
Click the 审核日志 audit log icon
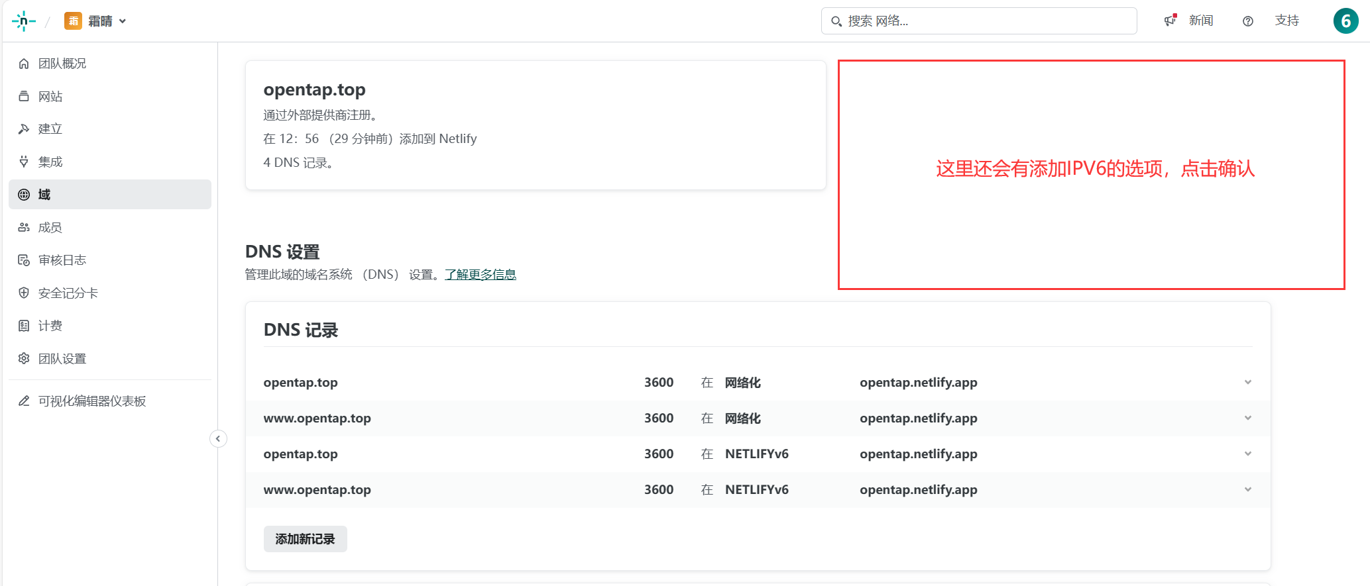tap(24, 260)
